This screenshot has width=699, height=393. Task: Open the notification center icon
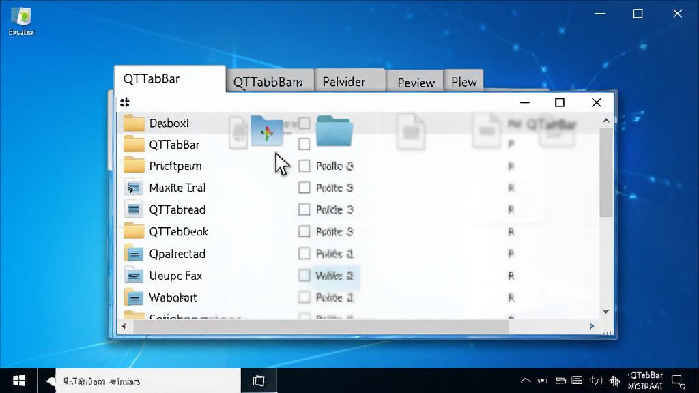click(678, 381)
